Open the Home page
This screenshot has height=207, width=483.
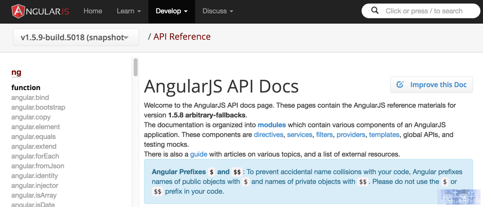click(93, 11)
